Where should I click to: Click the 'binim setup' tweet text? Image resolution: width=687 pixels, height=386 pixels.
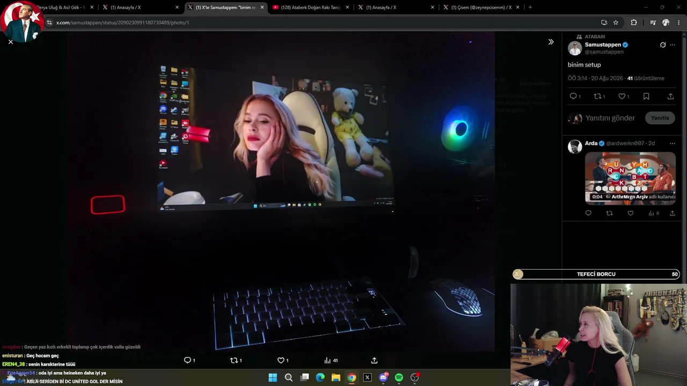pyautogui.click(x=584, y=65)
